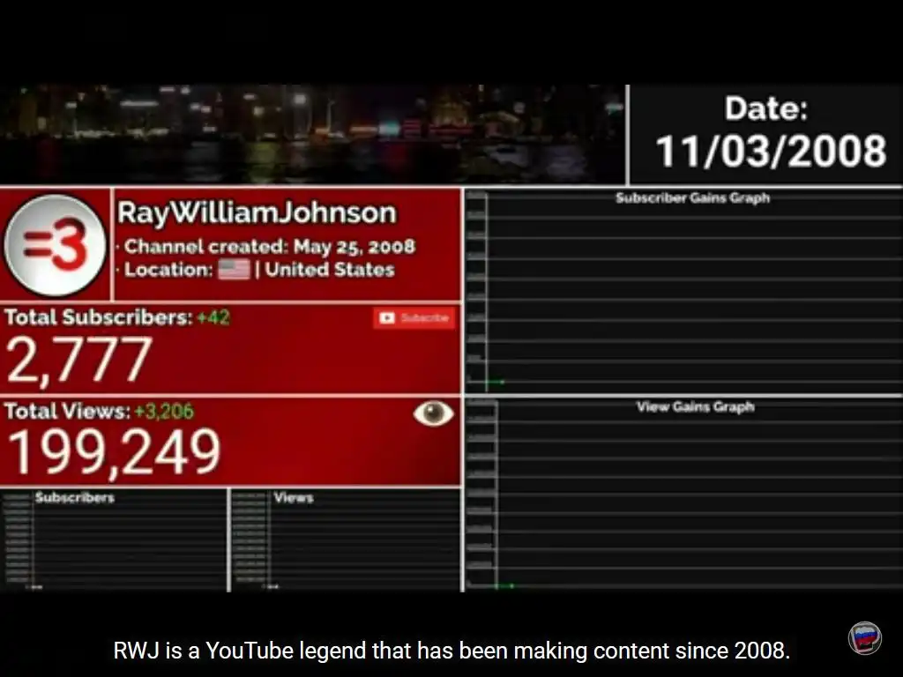903x677 pixels.
Task: Click the Total Subscribers: label
Action: tap(99, 317)
